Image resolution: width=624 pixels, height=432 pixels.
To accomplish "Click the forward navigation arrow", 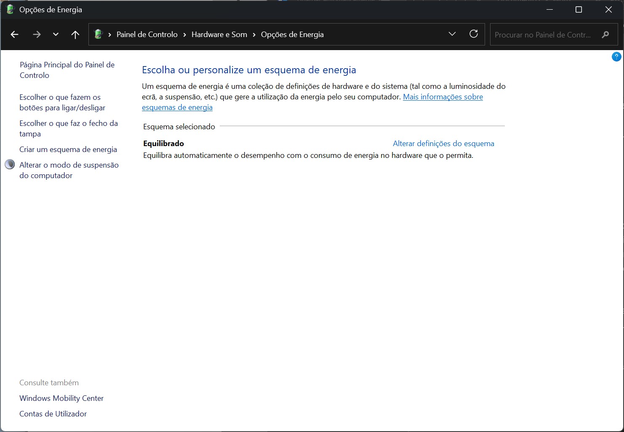I will (x=37, y=35).
